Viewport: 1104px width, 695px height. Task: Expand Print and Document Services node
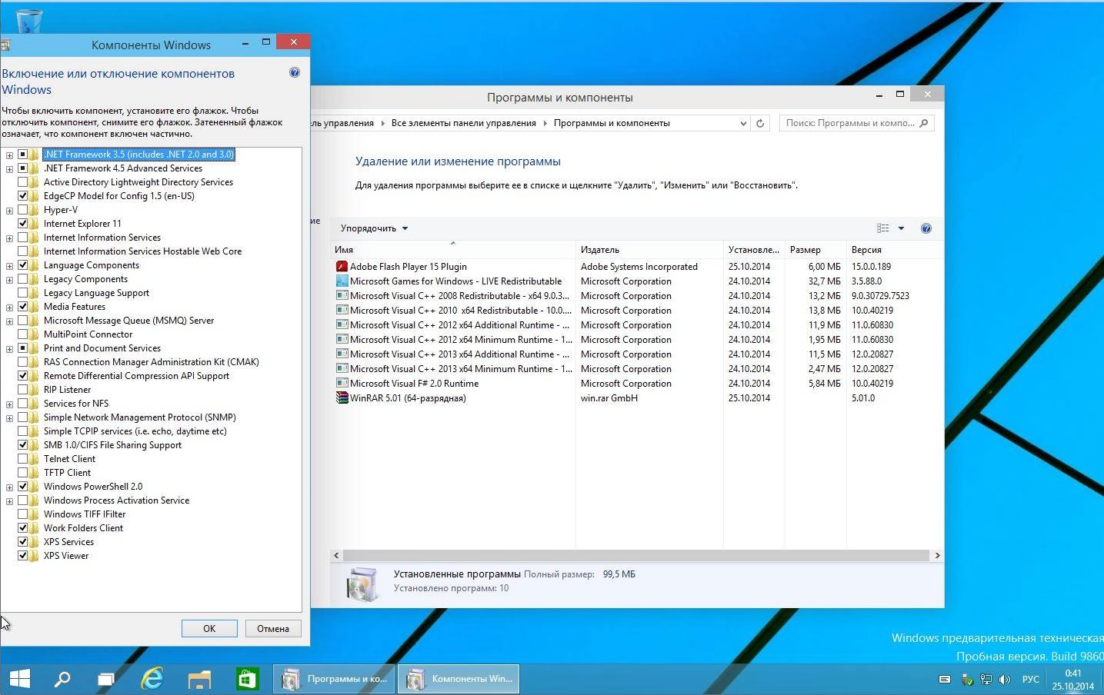tap(9, 348)
